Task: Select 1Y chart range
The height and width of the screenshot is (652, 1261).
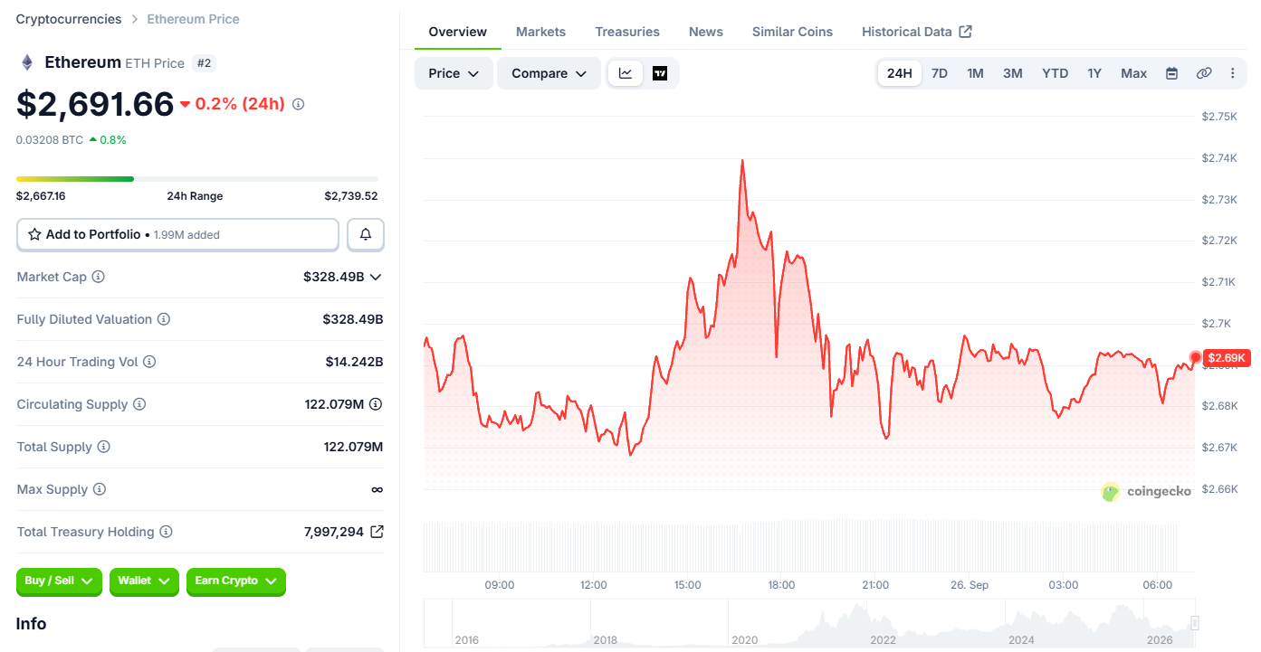Action: point(1094,73)
